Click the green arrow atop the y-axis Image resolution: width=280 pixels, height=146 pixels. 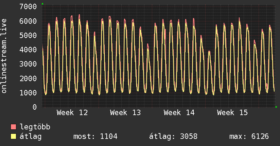point(42,4)
